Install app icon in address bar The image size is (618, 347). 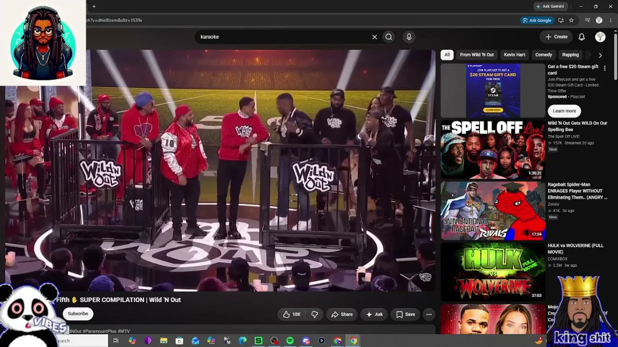click(561, 20)
